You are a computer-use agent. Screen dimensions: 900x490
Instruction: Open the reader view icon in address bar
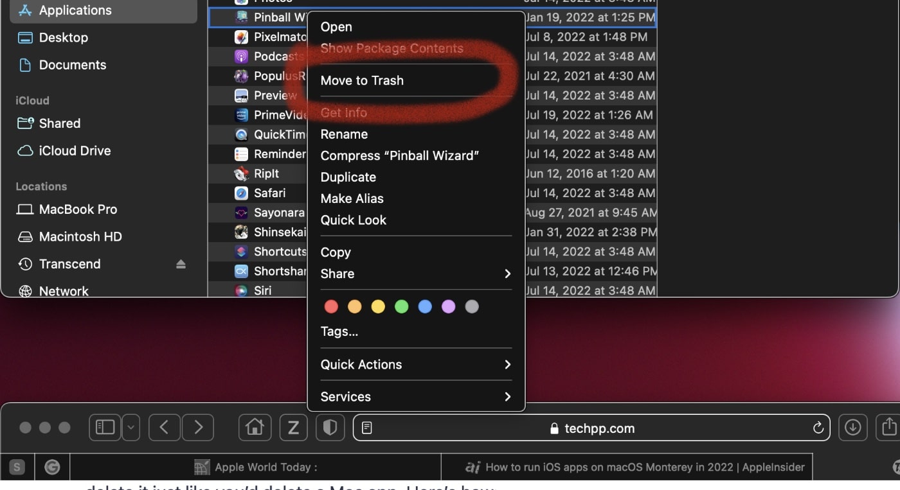367,428
